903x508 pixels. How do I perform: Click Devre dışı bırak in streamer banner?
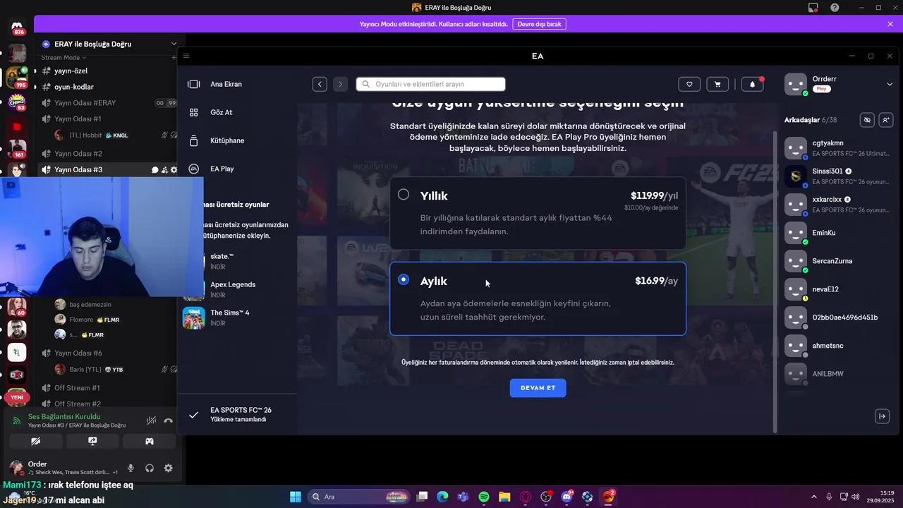[539, 24]
